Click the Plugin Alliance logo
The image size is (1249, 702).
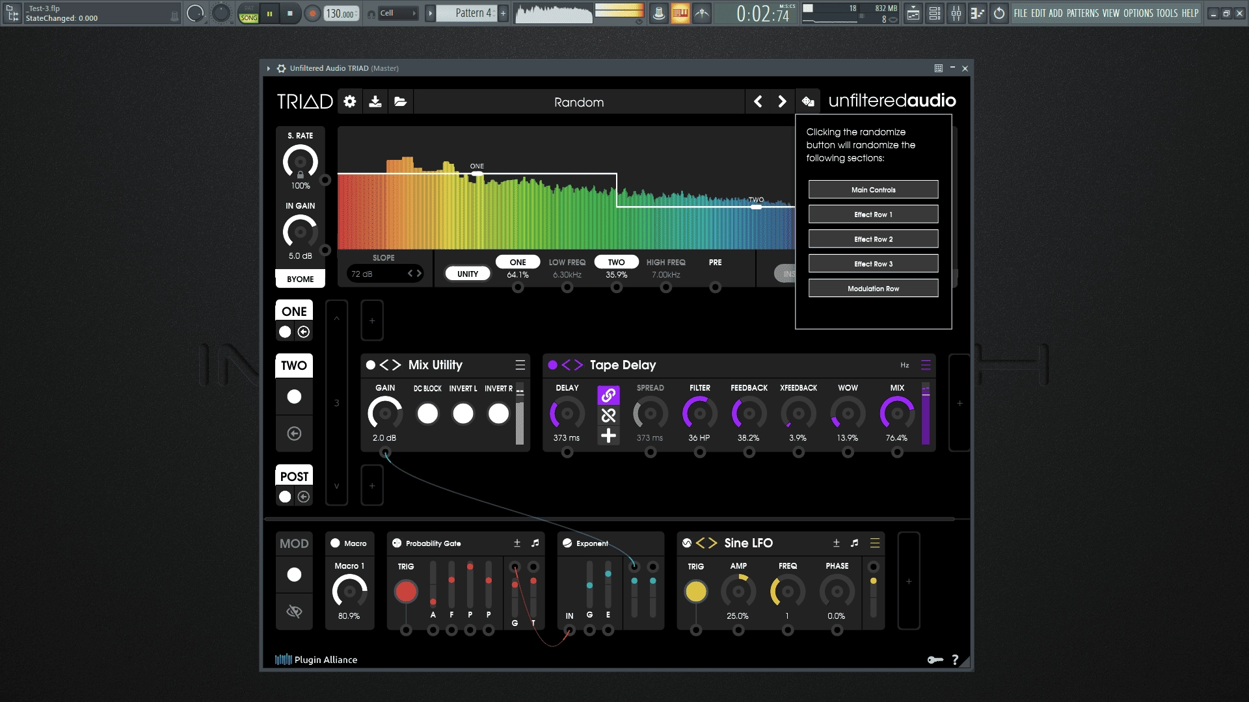tap(316, 660)
